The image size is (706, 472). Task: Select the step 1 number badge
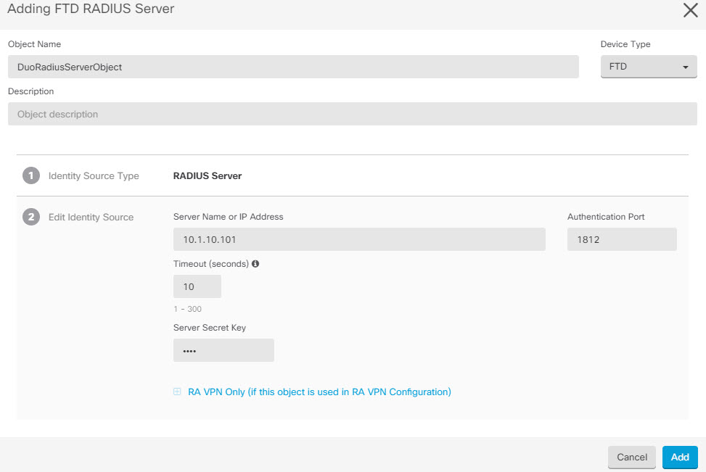(x=31, y=175)
